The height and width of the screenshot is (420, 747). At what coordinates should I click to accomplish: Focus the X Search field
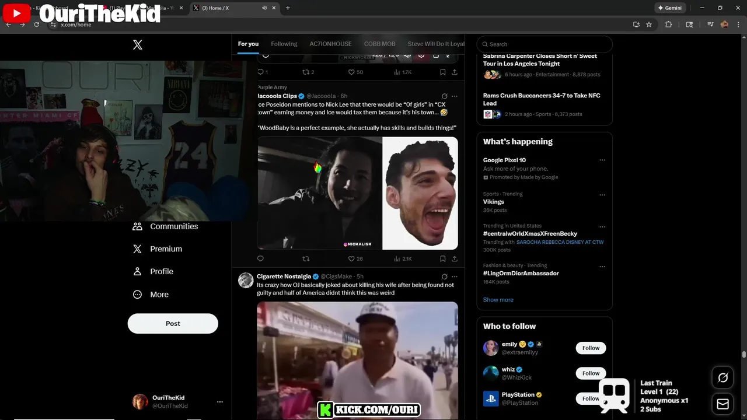[x=544, y=44]
